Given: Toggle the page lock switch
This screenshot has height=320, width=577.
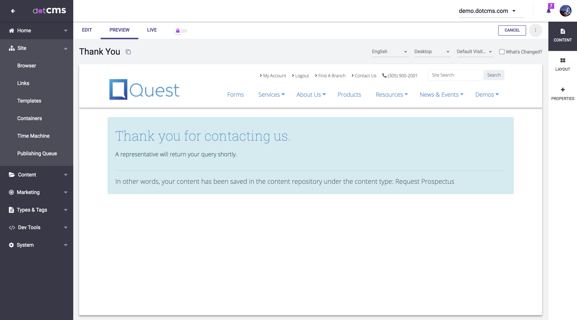Looking at the screenshot, I should pos(181,31).
